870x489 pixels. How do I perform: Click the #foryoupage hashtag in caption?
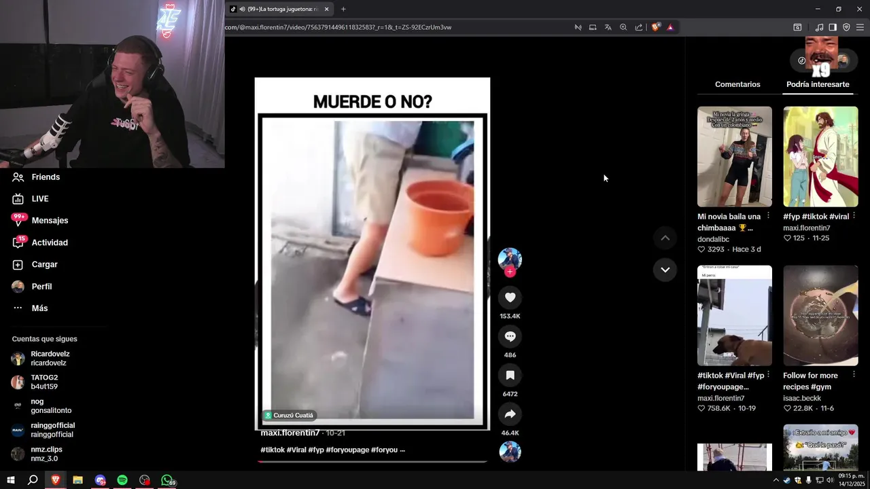(x=347, y=450)
